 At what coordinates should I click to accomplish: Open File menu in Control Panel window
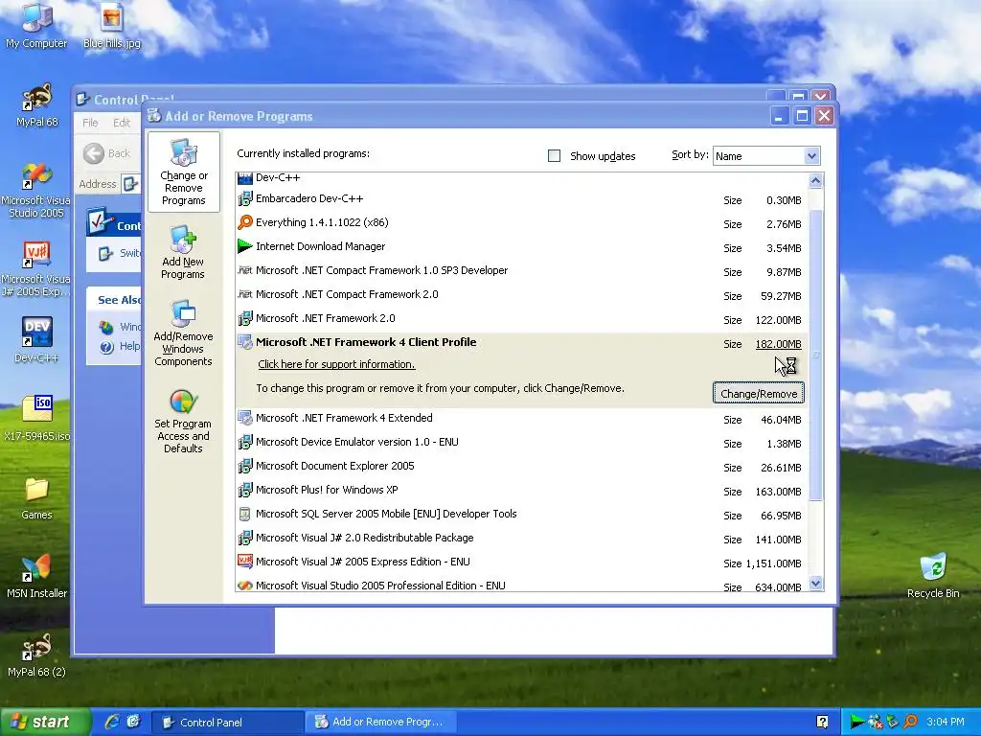click(x=90, y=123)
